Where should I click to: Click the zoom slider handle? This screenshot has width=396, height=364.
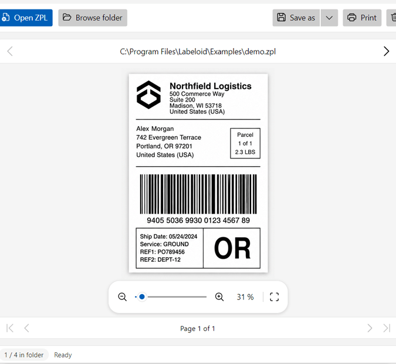coord(142,296)
